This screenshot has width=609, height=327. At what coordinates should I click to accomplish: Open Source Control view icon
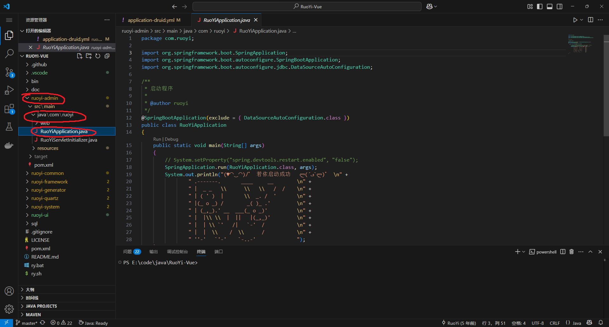click(x=9, y=72)
